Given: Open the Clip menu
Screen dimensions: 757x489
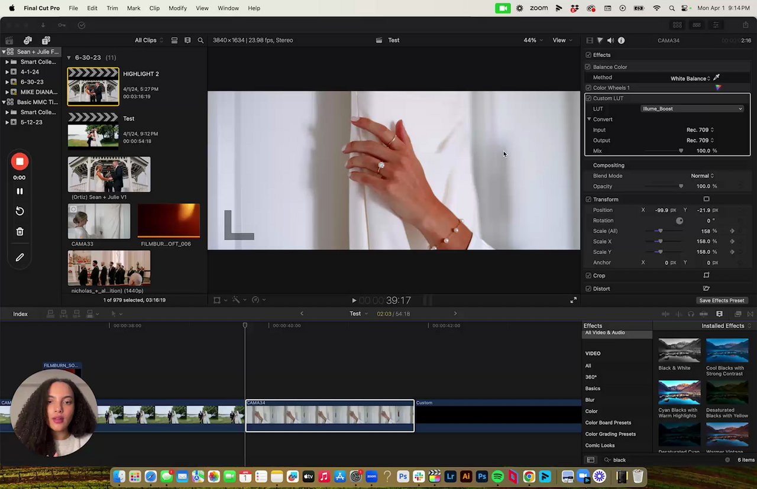Looking at the screenshot, I should pyautogui.click(x=154, y=8).
